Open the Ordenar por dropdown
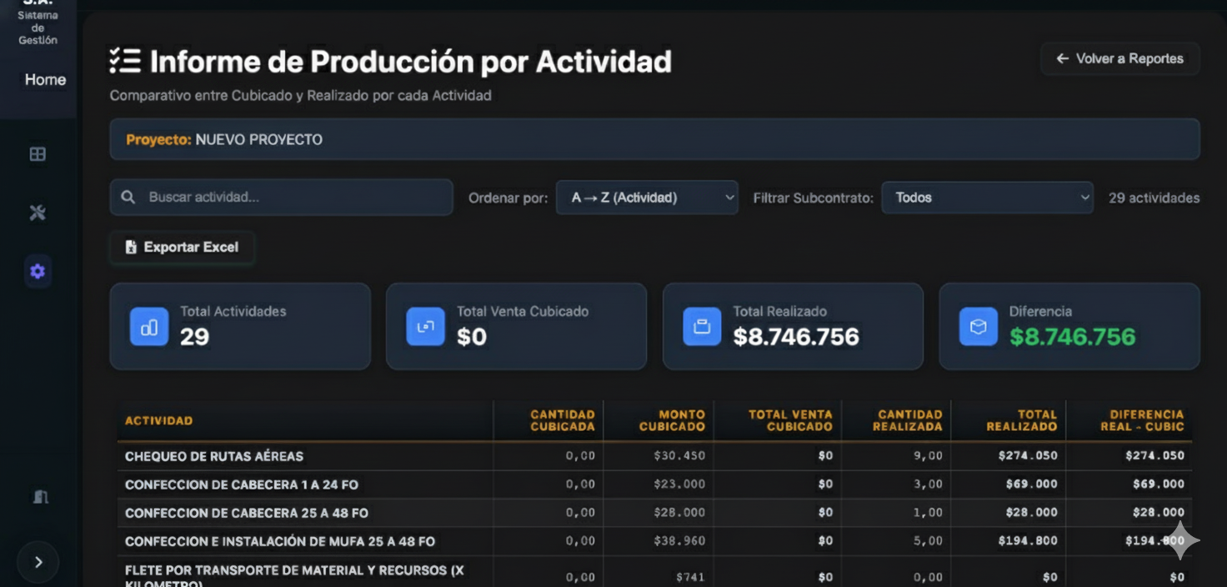The width and height of the screenshot is (1227, 587). pyautogui.click(x=647, y=198)
